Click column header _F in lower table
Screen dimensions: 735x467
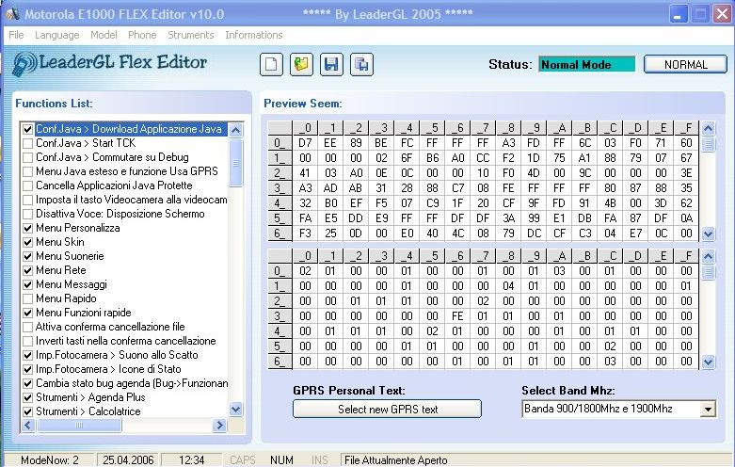click(686, 256)
